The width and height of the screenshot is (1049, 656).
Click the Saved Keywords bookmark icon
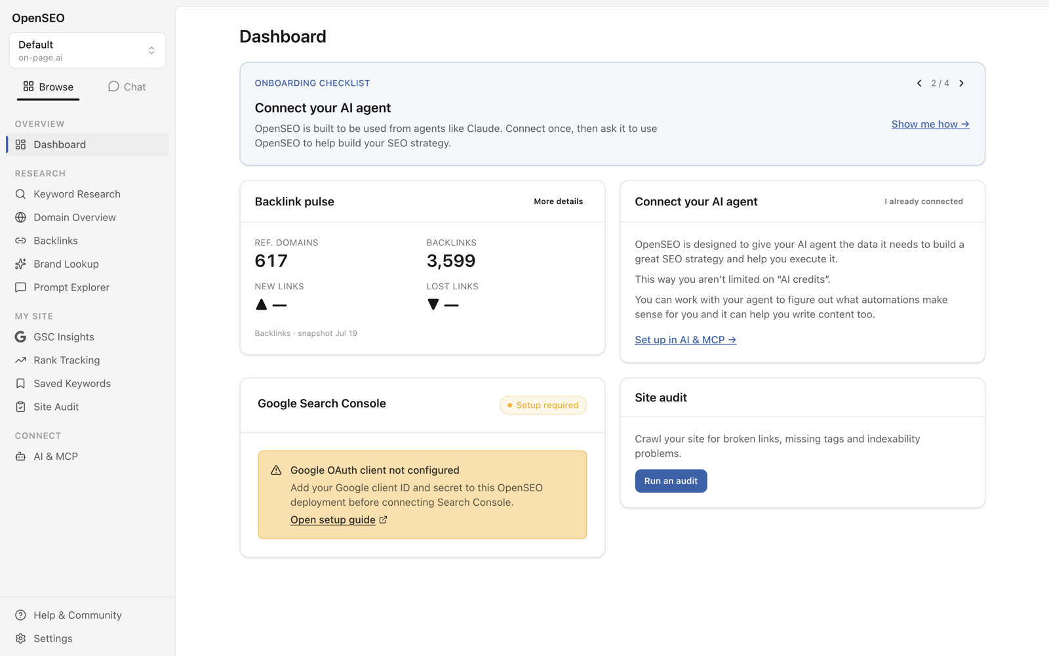20,383
